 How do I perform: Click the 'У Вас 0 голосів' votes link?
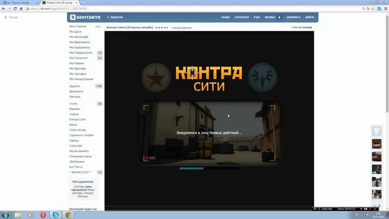pyautogui.click(x=301, y=27)
